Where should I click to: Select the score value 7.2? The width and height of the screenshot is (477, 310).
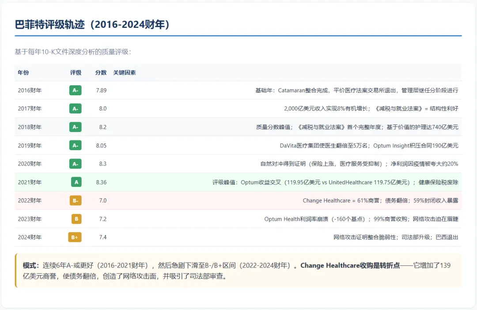(103, 219)
